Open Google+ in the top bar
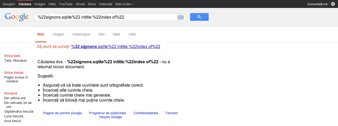The width and height of the screenshot is (338, 126). (x=9, y=4)
